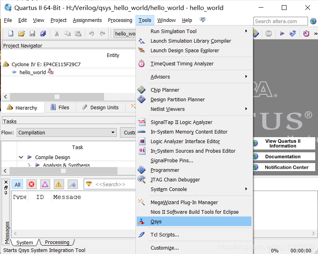Click the Stop Processing toolbar icon

[269, 33]
